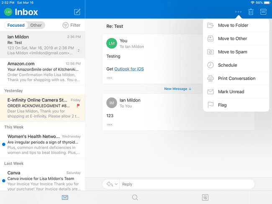This screenshot has height=204, width=272.
Task: Delete the conversation with the trash icon
Action: tap(251, 12)
